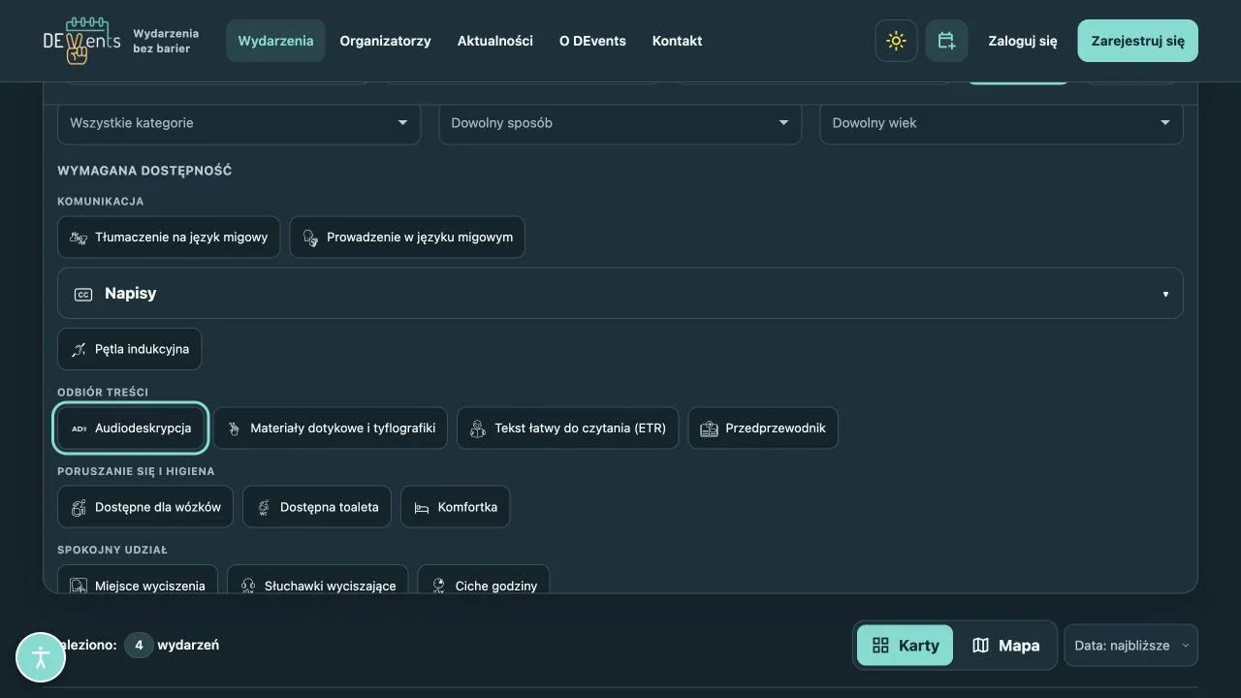Toggle Tłumaczenie na język migowy filter

click(x=169, y=237)
